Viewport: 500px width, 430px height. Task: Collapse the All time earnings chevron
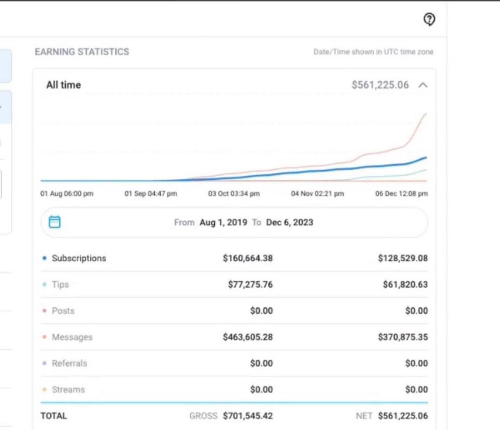point(423,85)
